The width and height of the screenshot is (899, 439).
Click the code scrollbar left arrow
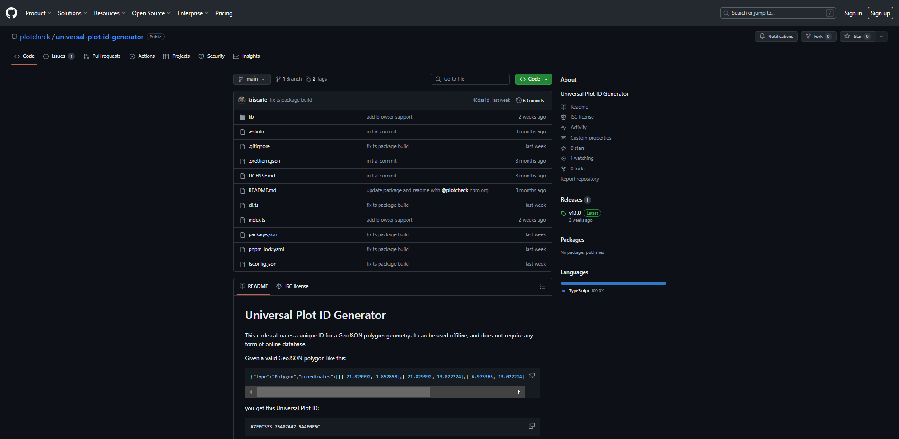tap(251, 392)
